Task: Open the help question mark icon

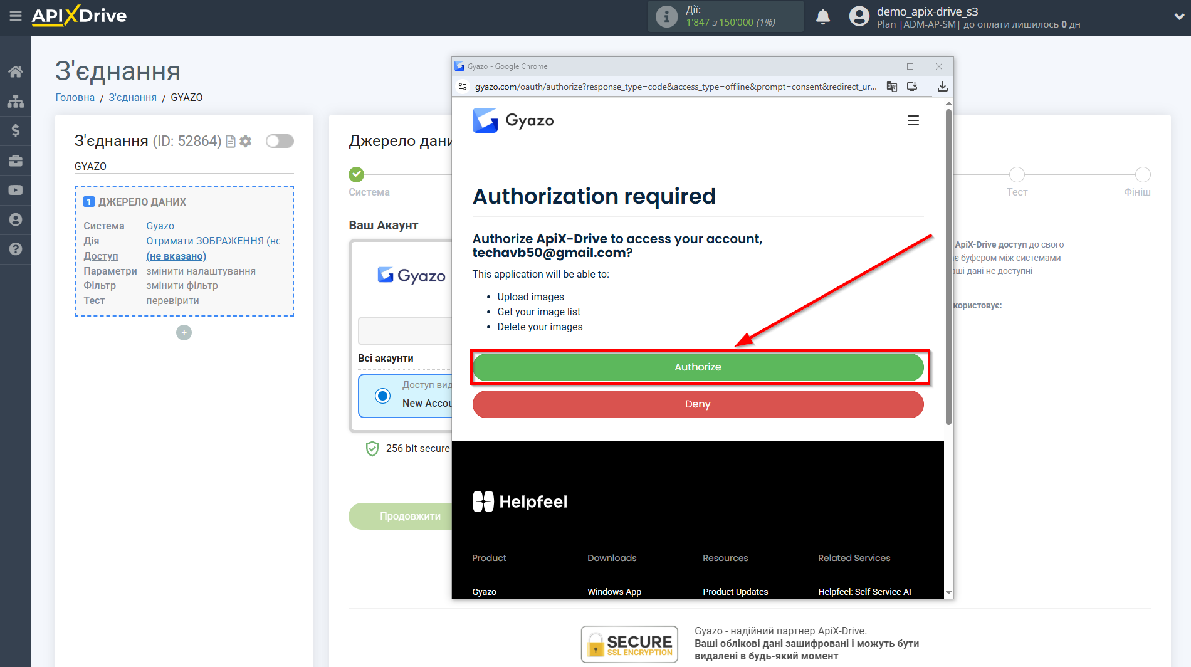Action: [15, 249]
